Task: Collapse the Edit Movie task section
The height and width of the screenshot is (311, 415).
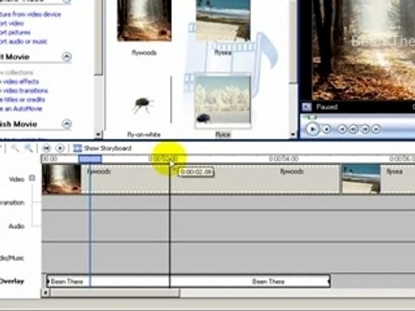Action: [x=67, y=57]
